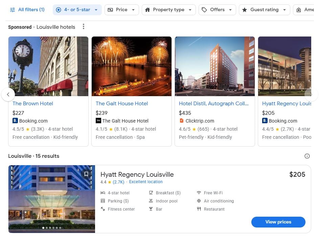Click the filter sliders icon beside All filters
The height and width of the screenshot is (238, 319).
click(13, 10)
